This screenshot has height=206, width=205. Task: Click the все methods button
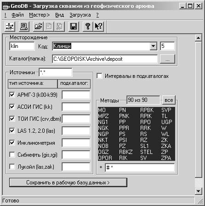[x=169, y=100]
